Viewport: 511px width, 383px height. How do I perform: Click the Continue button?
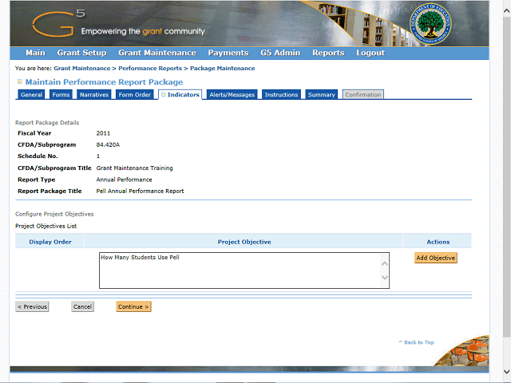pos(133,306)
